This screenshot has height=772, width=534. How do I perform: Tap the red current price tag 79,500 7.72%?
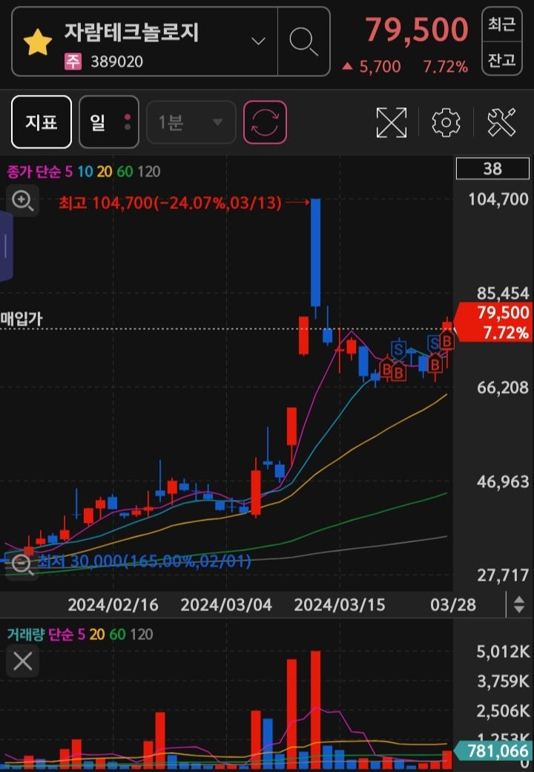[x=494, y=323]
